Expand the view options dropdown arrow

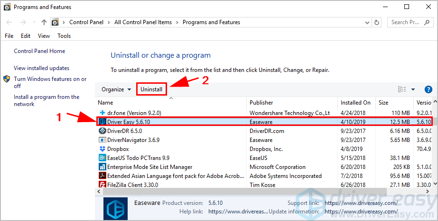(413, 89)
